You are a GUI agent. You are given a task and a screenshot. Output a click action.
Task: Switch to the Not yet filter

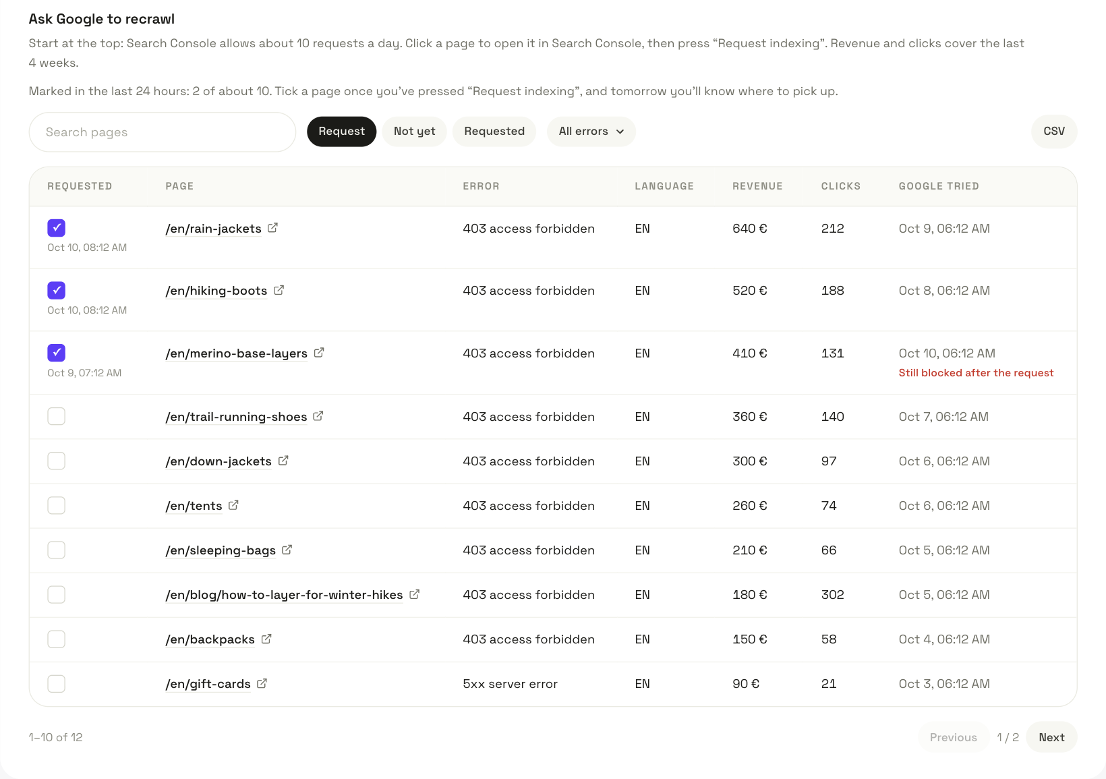[415, 132]
